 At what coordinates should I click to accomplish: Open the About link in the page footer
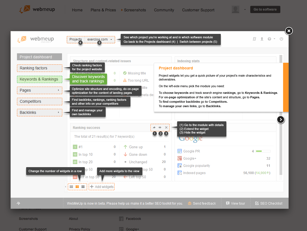point(73,219)
